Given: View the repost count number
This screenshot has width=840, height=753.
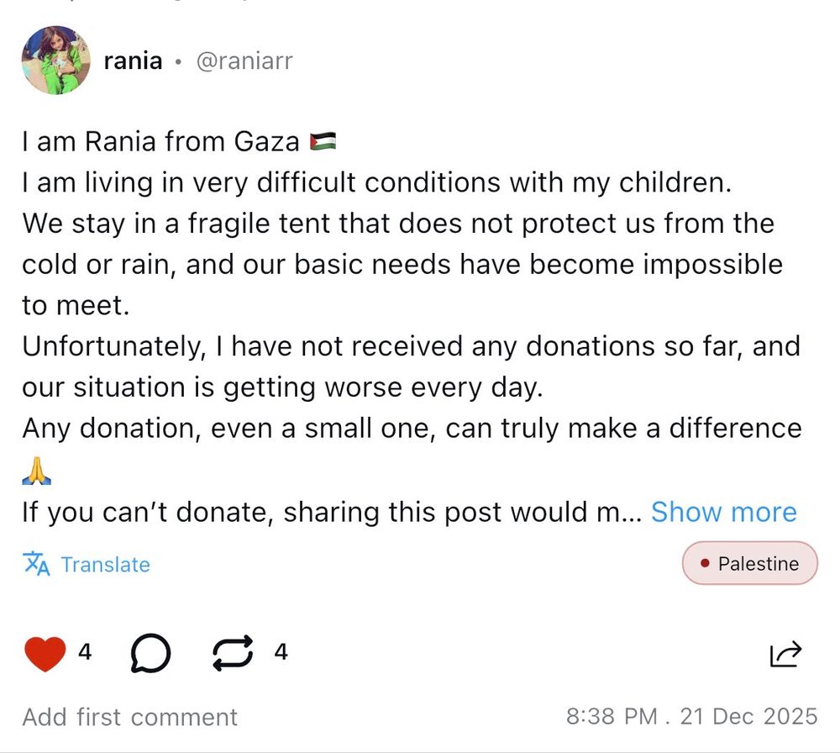Looking at the screenshot, I should [281, 651].
